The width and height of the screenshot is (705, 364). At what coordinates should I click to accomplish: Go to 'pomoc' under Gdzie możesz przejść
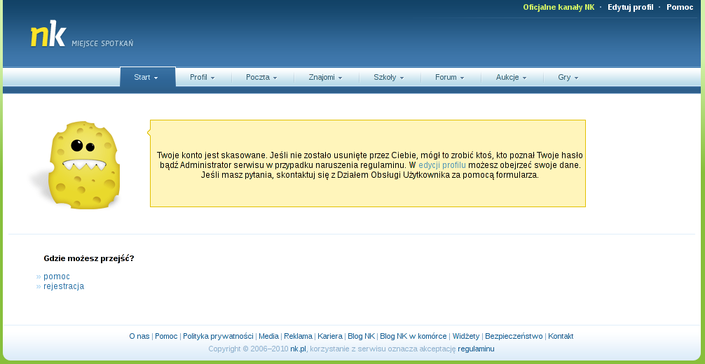point(57,276)
